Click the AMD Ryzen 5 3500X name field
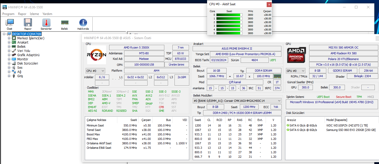379x164 pixels. click(x=136, y=47)
